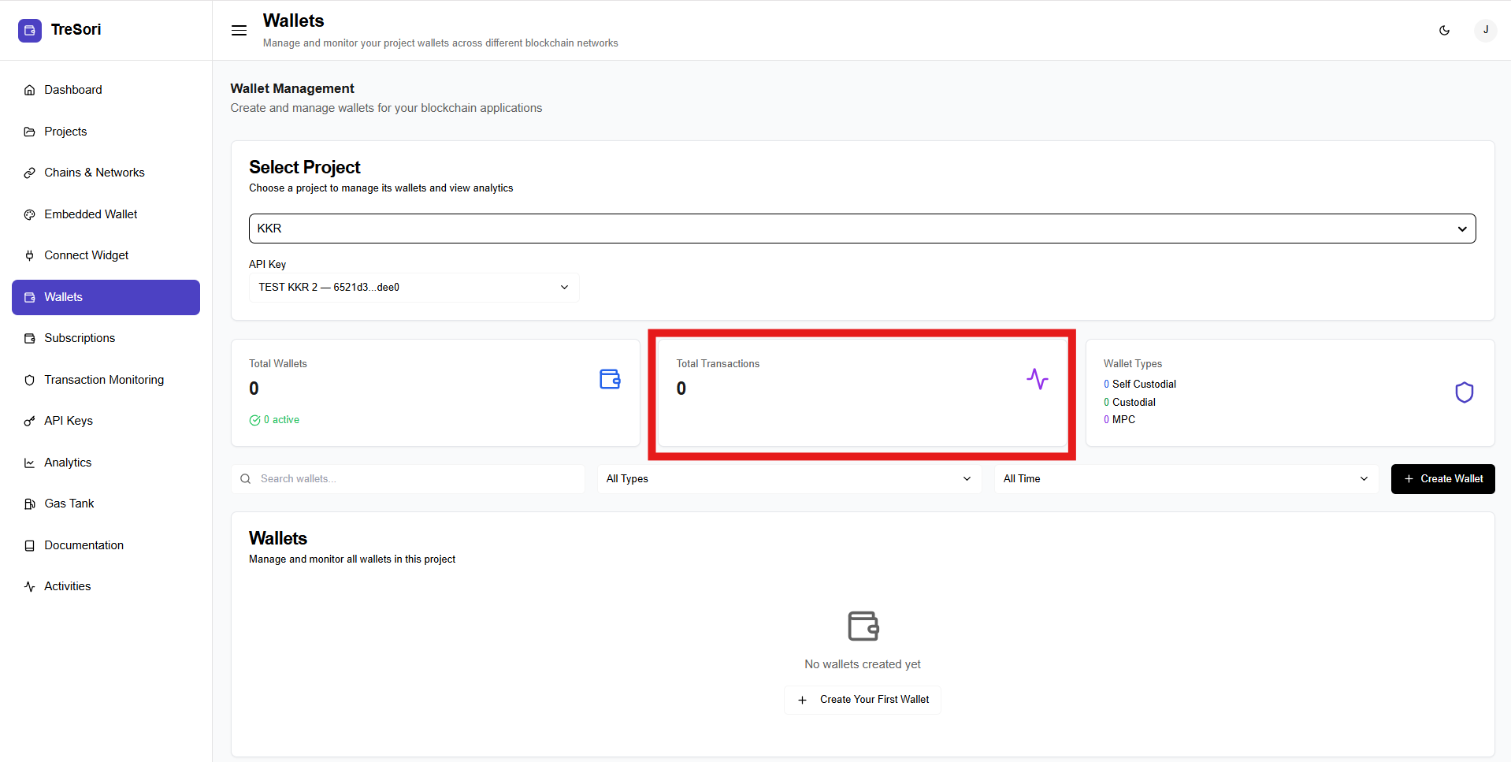Navigate to Gas Tank page
Image resolution: width=1511 pixels, height=762 pixels.
click(69, 504)
